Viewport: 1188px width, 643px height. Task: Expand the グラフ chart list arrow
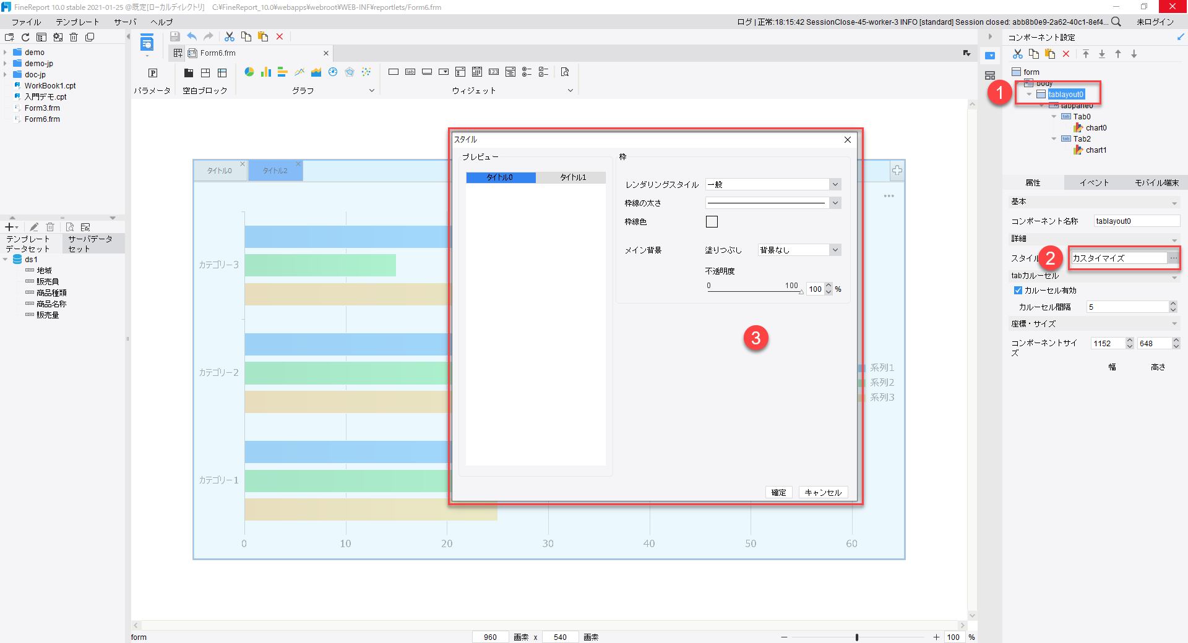[372, 90]
